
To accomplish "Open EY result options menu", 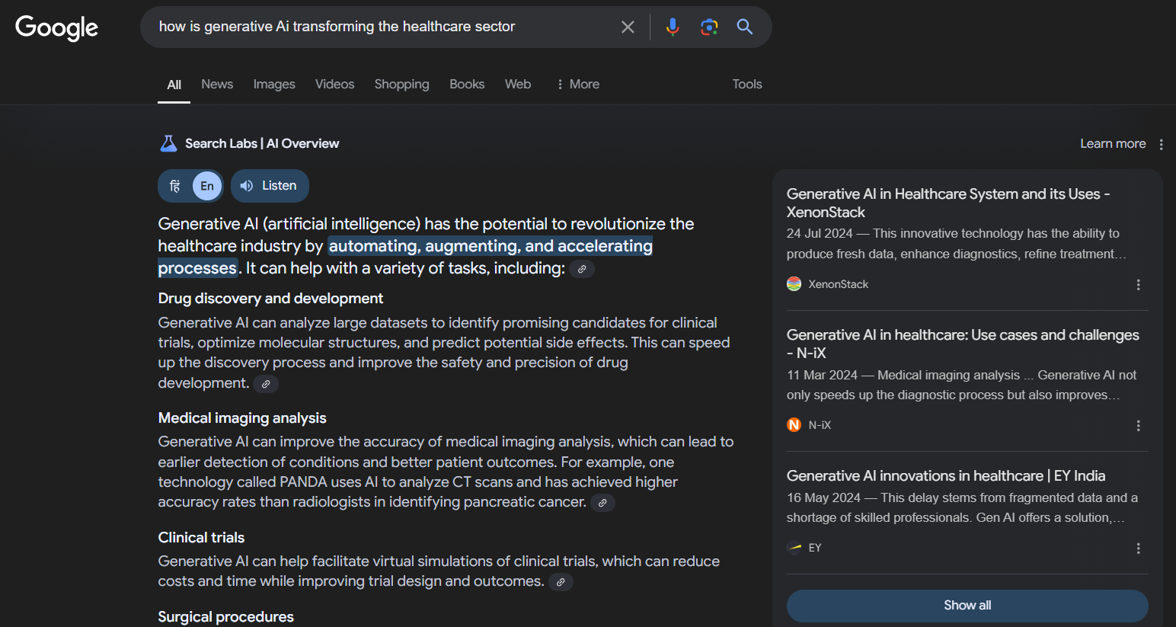I will click(1139, 549).
